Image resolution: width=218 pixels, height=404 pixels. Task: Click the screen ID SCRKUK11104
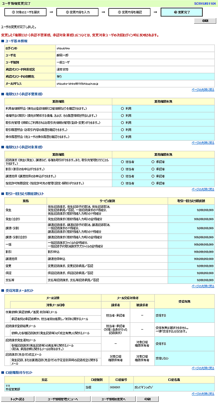pyautogui.click(x=205, y=4)
